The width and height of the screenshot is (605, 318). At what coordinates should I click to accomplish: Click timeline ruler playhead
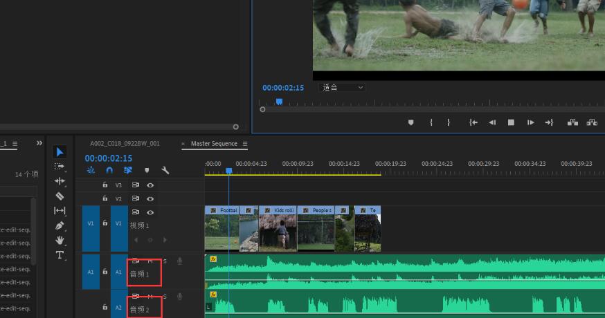tap(229, 170)
